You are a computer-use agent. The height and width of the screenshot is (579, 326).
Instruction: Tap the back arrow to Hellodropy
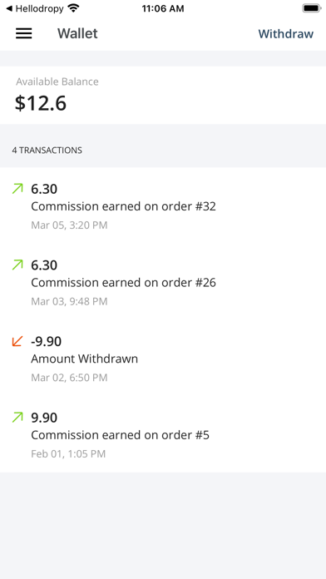9,8
